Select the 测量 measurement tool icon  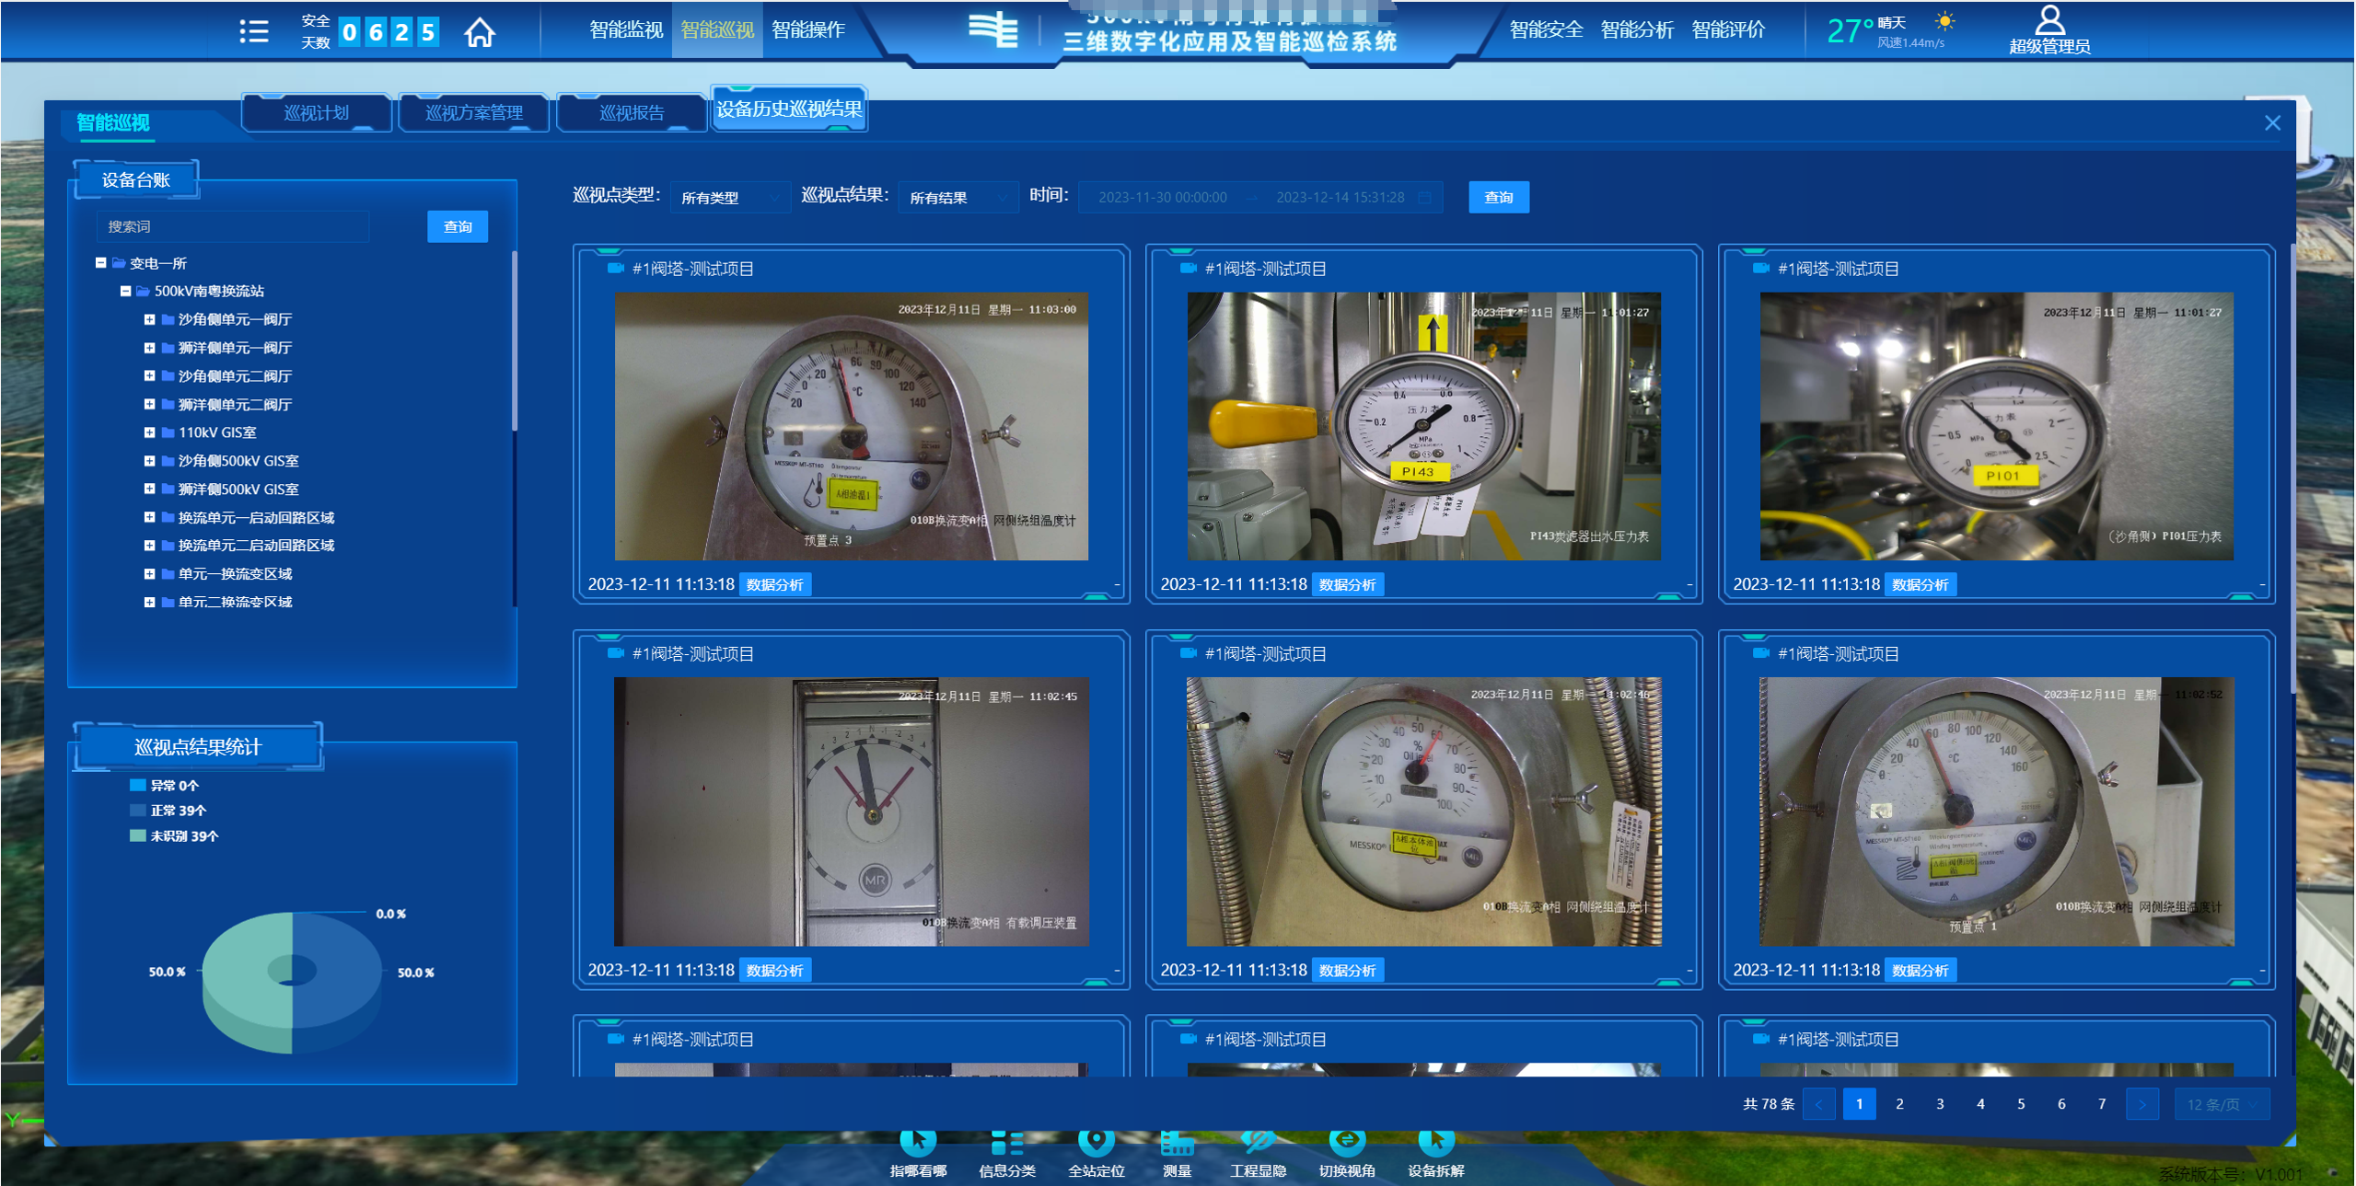click(x=1177, y=1143)
